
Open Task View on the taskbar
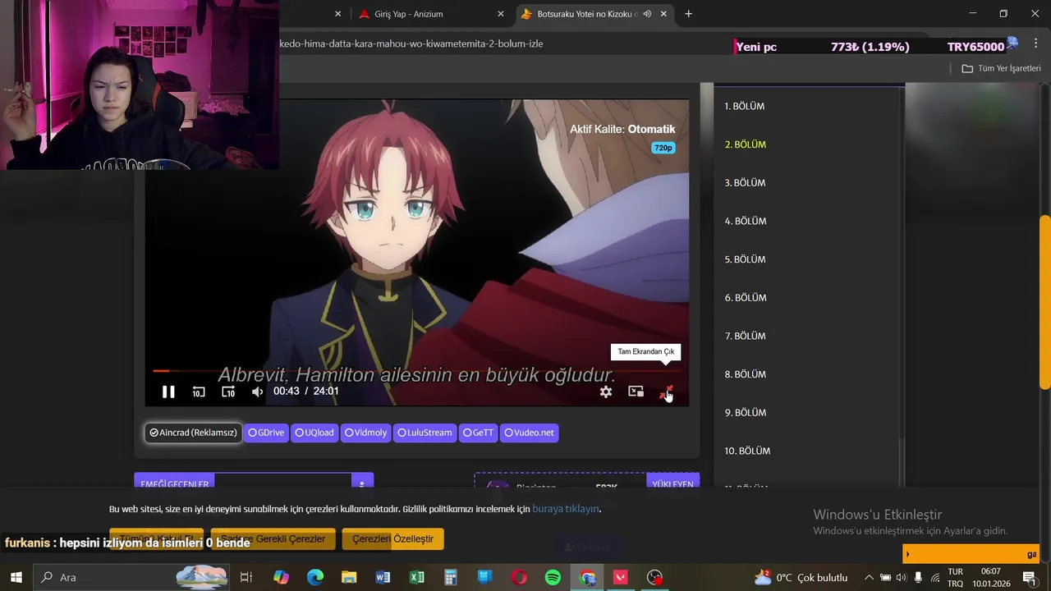[x=246, y=577]
